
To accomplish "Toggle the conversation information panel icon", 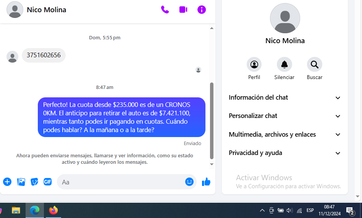I will click(x=202, y=10).
